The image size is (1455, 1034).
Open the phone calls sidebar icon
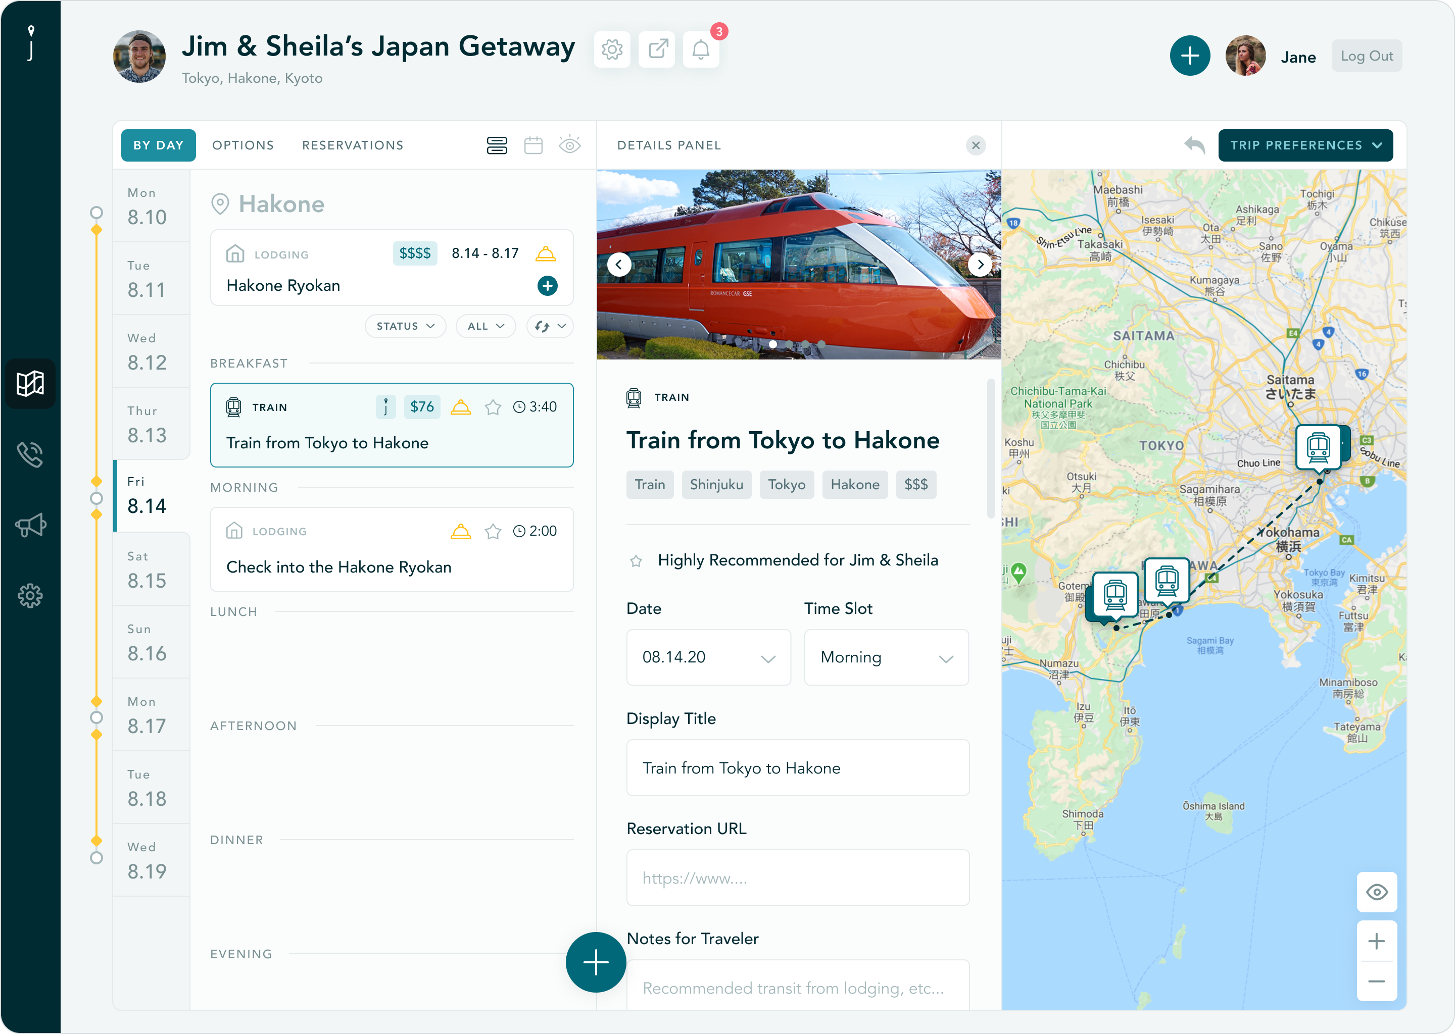[30, 454]
